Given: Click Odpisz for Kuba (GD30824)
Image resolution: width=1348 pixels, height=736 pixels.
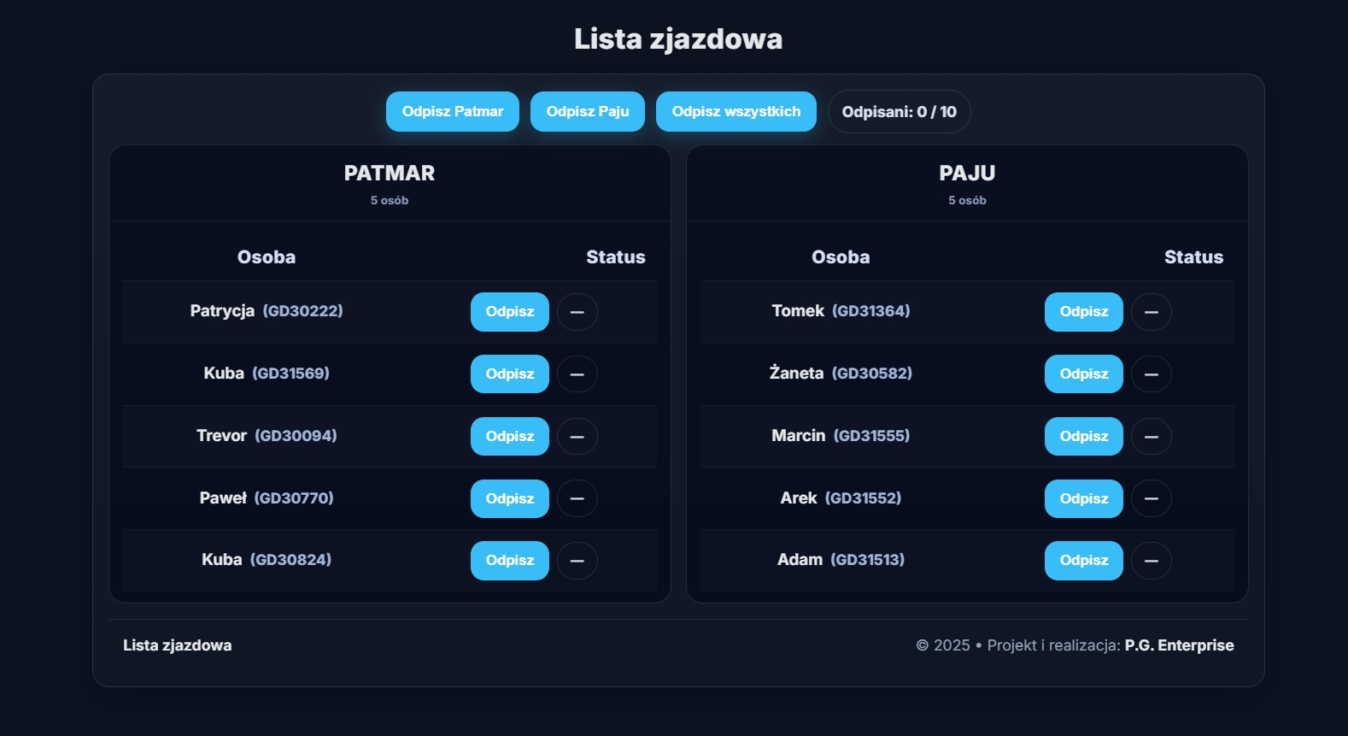Looking at the screenshot, I should (509, 561).
